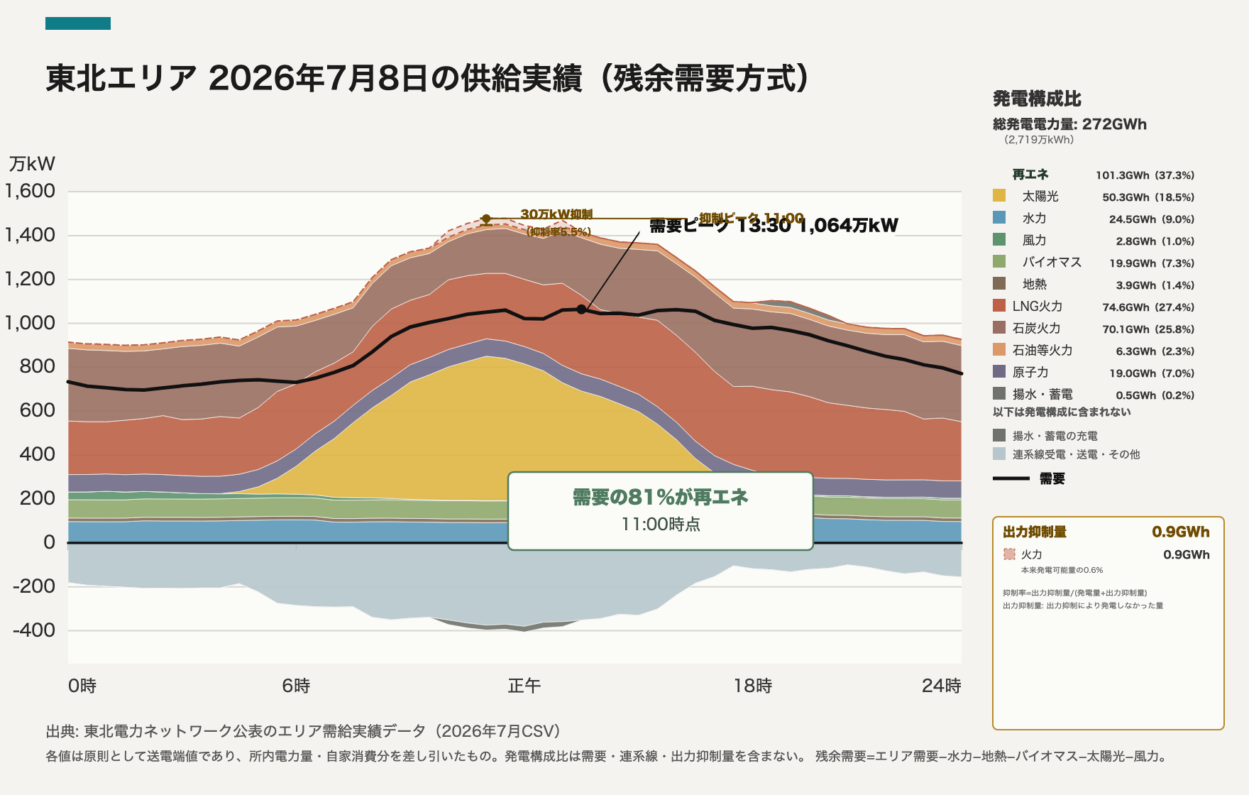Click the 水力 blue legend swatch
Viewport: 1249px width, 795px height.
pos(999,217)
